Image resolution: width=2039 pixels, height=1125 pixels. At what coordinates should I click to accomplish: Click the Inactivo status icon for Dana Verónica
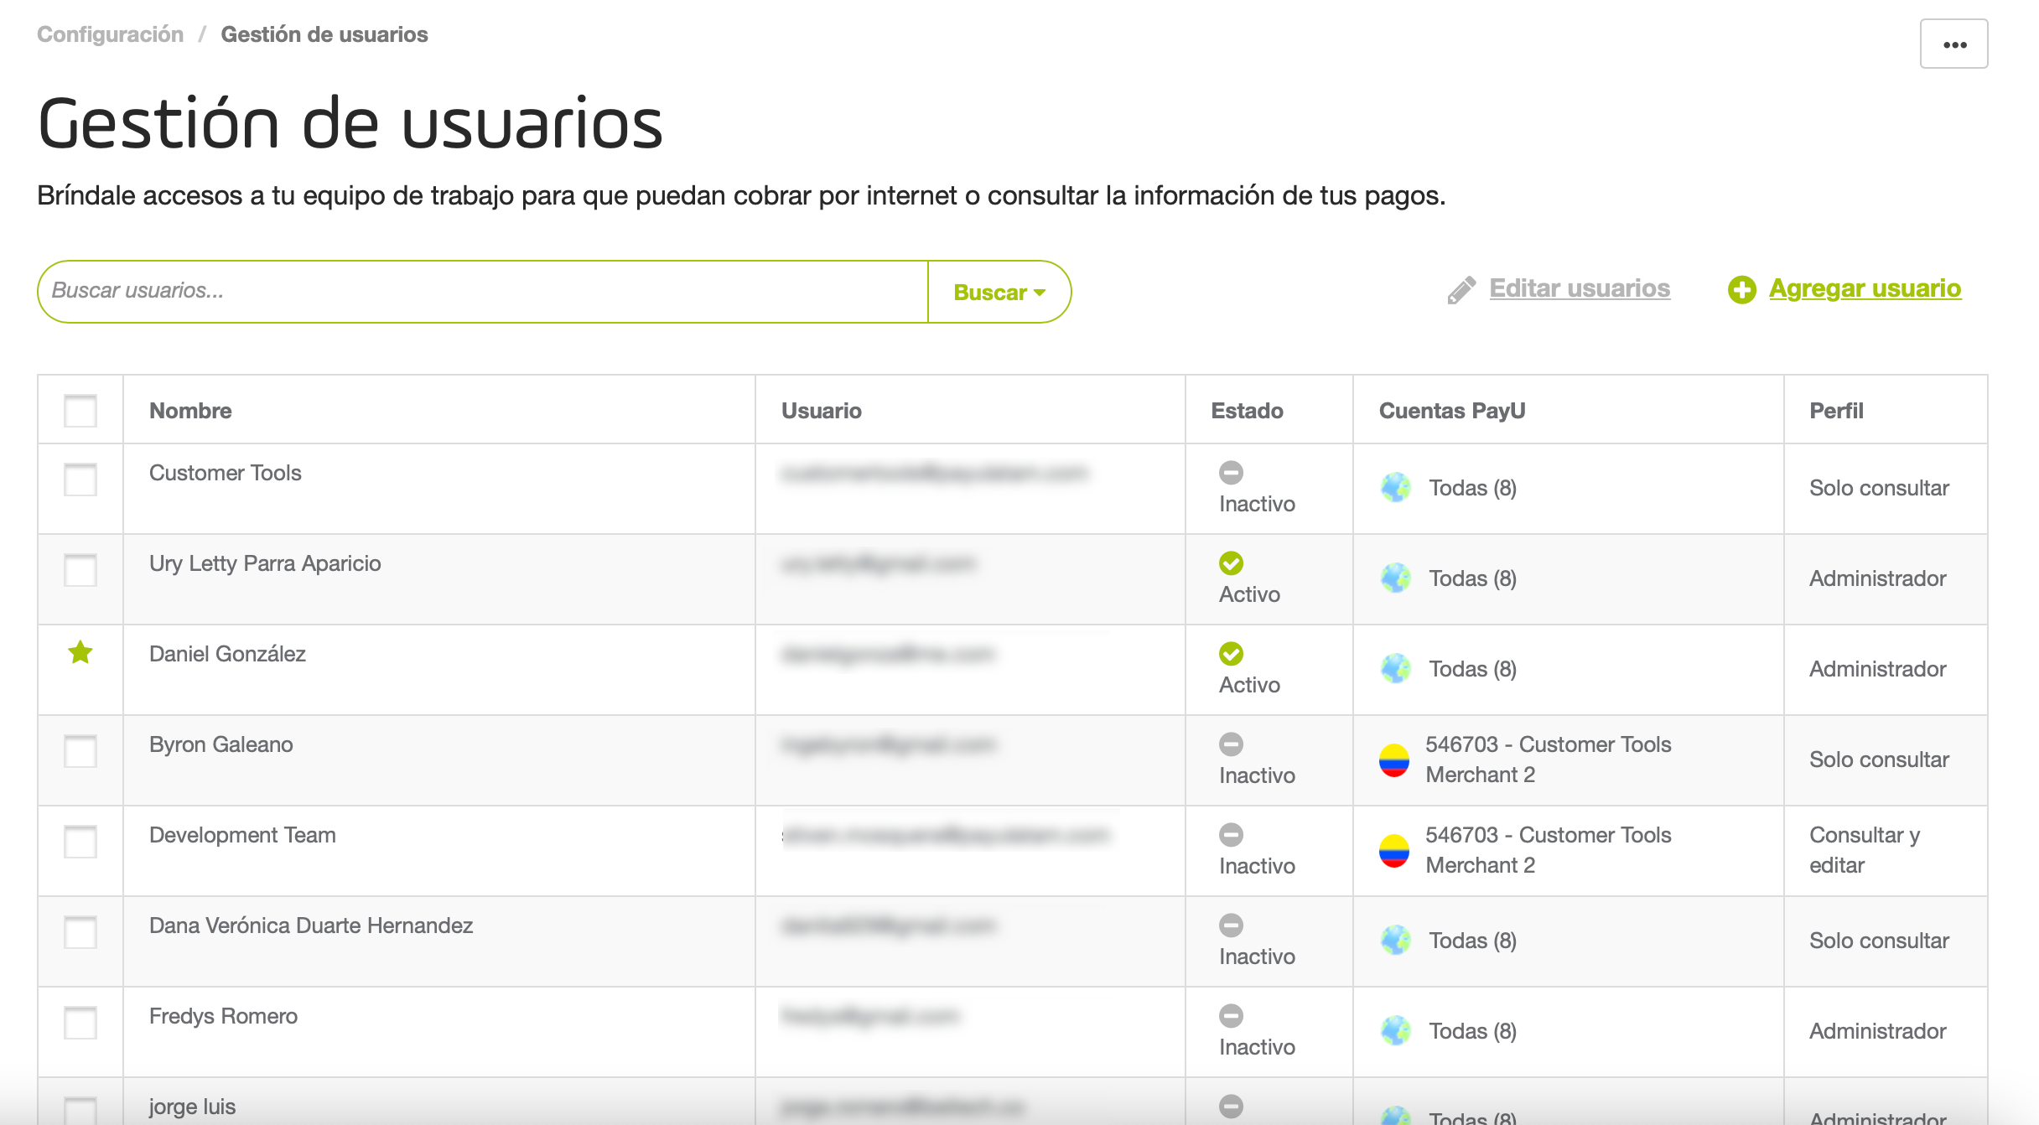coord(1231,925)
